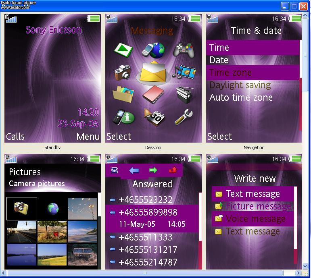Click the Camera pictures folder title
Image resolution: width=311 pixels, height=278 pixels.
(x=37, y=183)
